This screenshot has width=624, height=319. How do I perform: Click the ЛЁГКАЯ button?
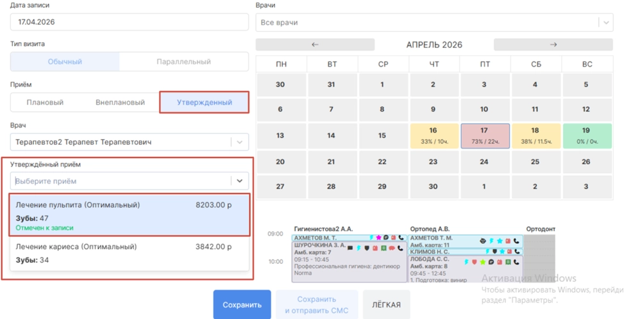(386, 305)
